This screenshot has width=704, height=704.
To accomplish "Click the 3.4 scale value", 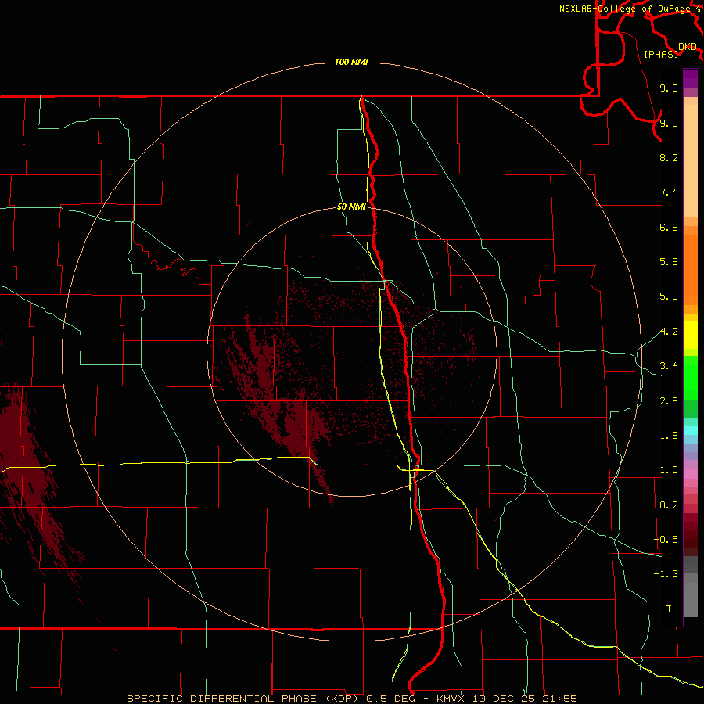I will (x=669, y=366).
